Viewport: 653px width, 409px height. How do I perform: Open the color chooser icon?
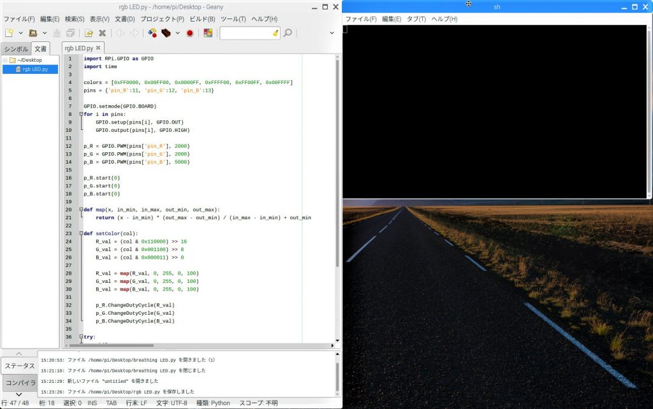point(208,32)
